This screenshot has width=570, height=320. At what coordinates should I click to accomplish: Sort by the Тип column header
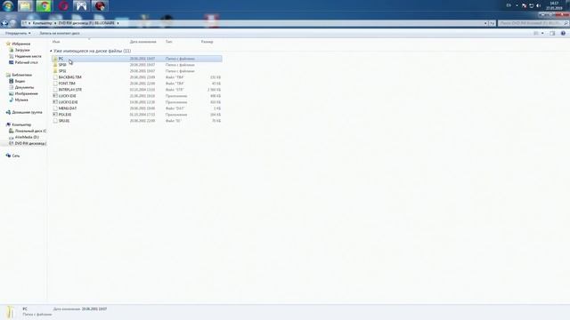pyautogui.click(x=168, y=42)
